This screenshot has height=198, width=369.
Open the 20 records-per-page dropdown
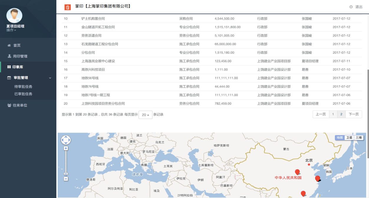click(145, 115)
